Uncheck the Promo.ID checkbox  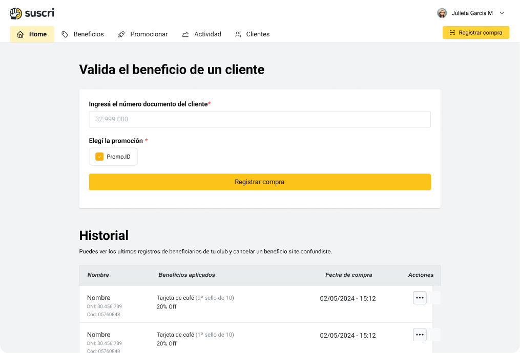(x=99, y=157)
